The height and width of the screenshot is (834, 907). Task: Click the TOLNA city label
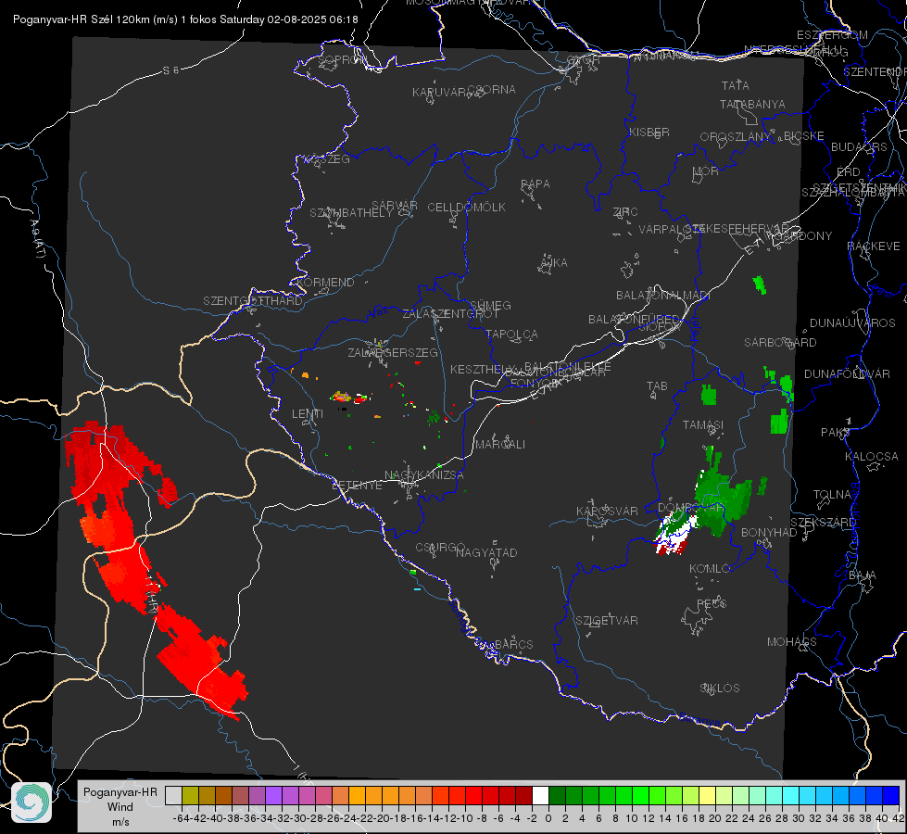click(x=832, y=495)
